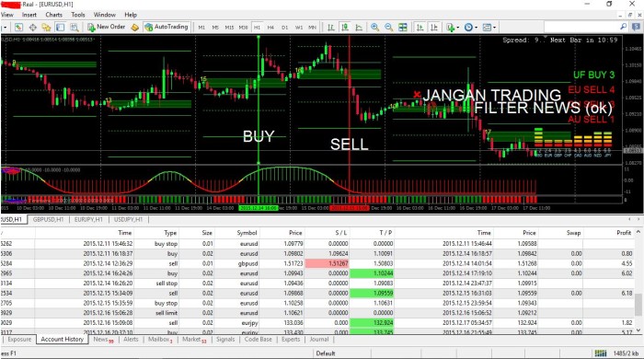Open the Experts terminal tab
Screen dimensions: 644x359
pyautogui.click(x=291, y=340)
